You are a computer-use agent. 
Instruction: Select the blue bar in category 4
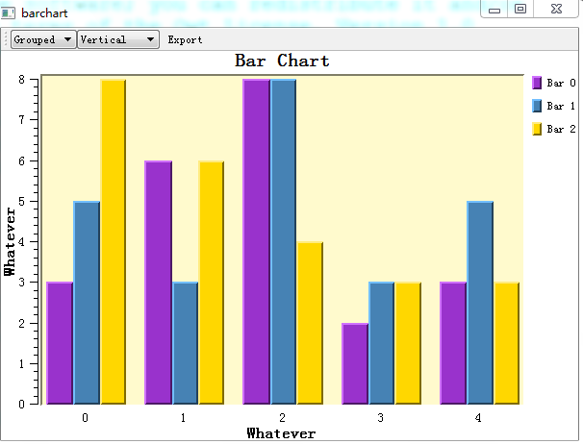[479, 302]
